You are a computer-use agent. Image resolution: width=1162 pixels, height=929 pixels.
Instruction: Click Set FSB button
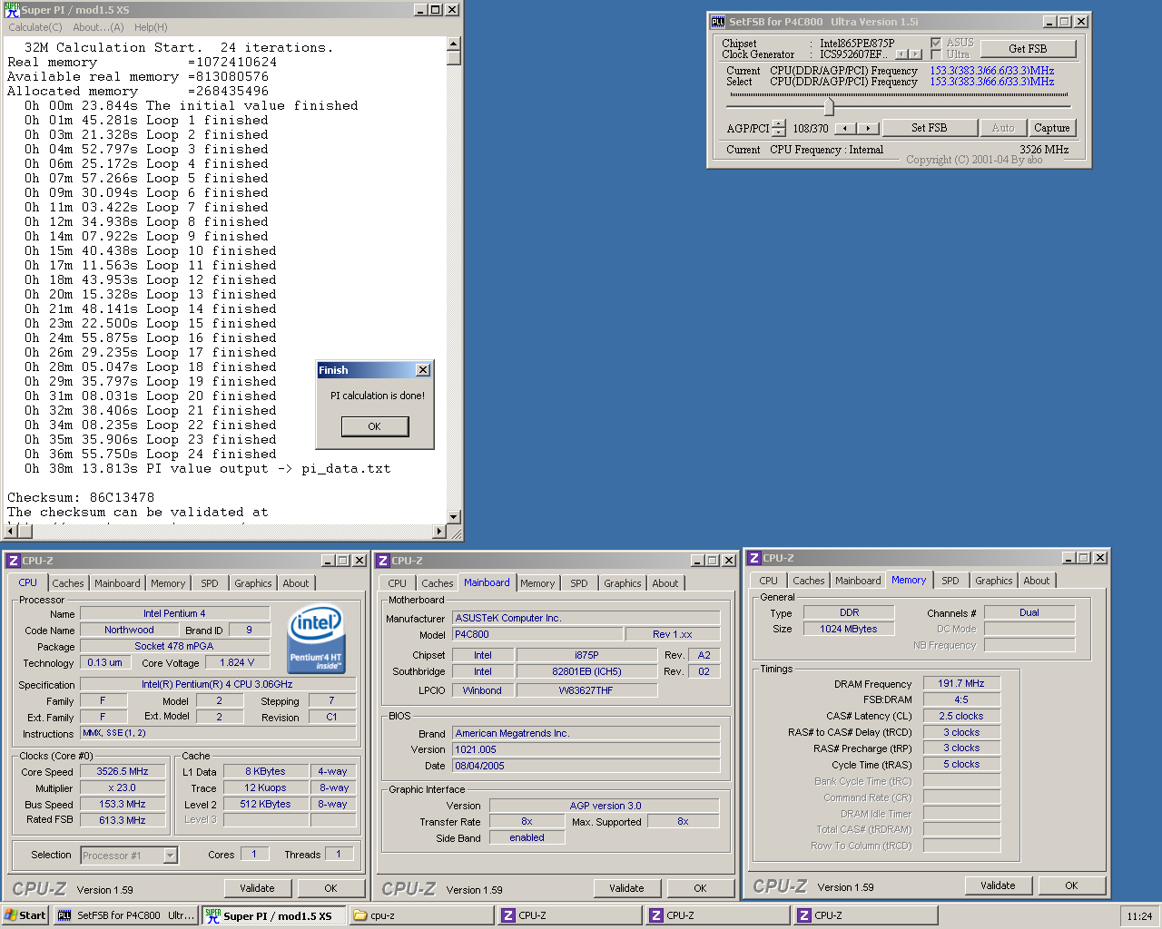coord(930,128)
